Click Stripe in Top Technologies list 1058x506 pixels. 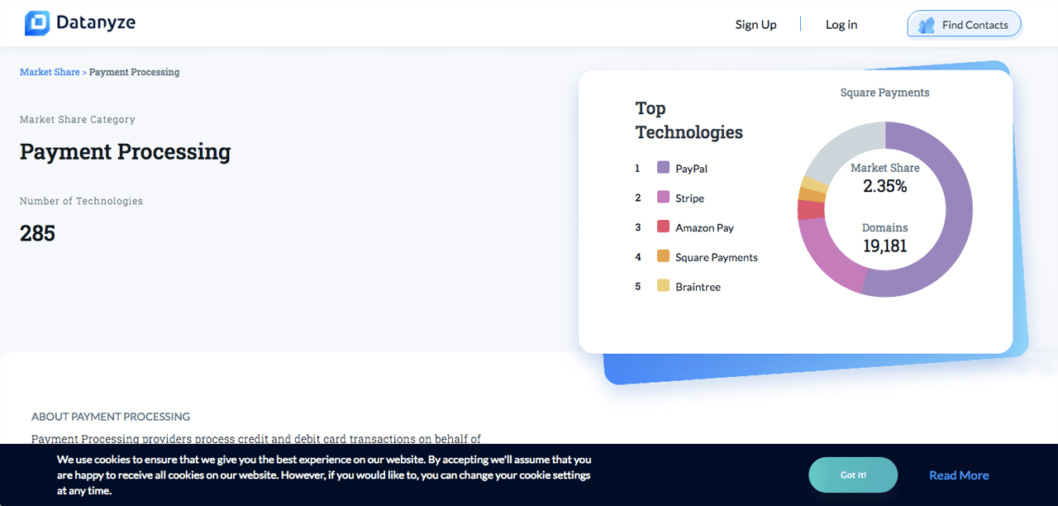pos(689,198)
